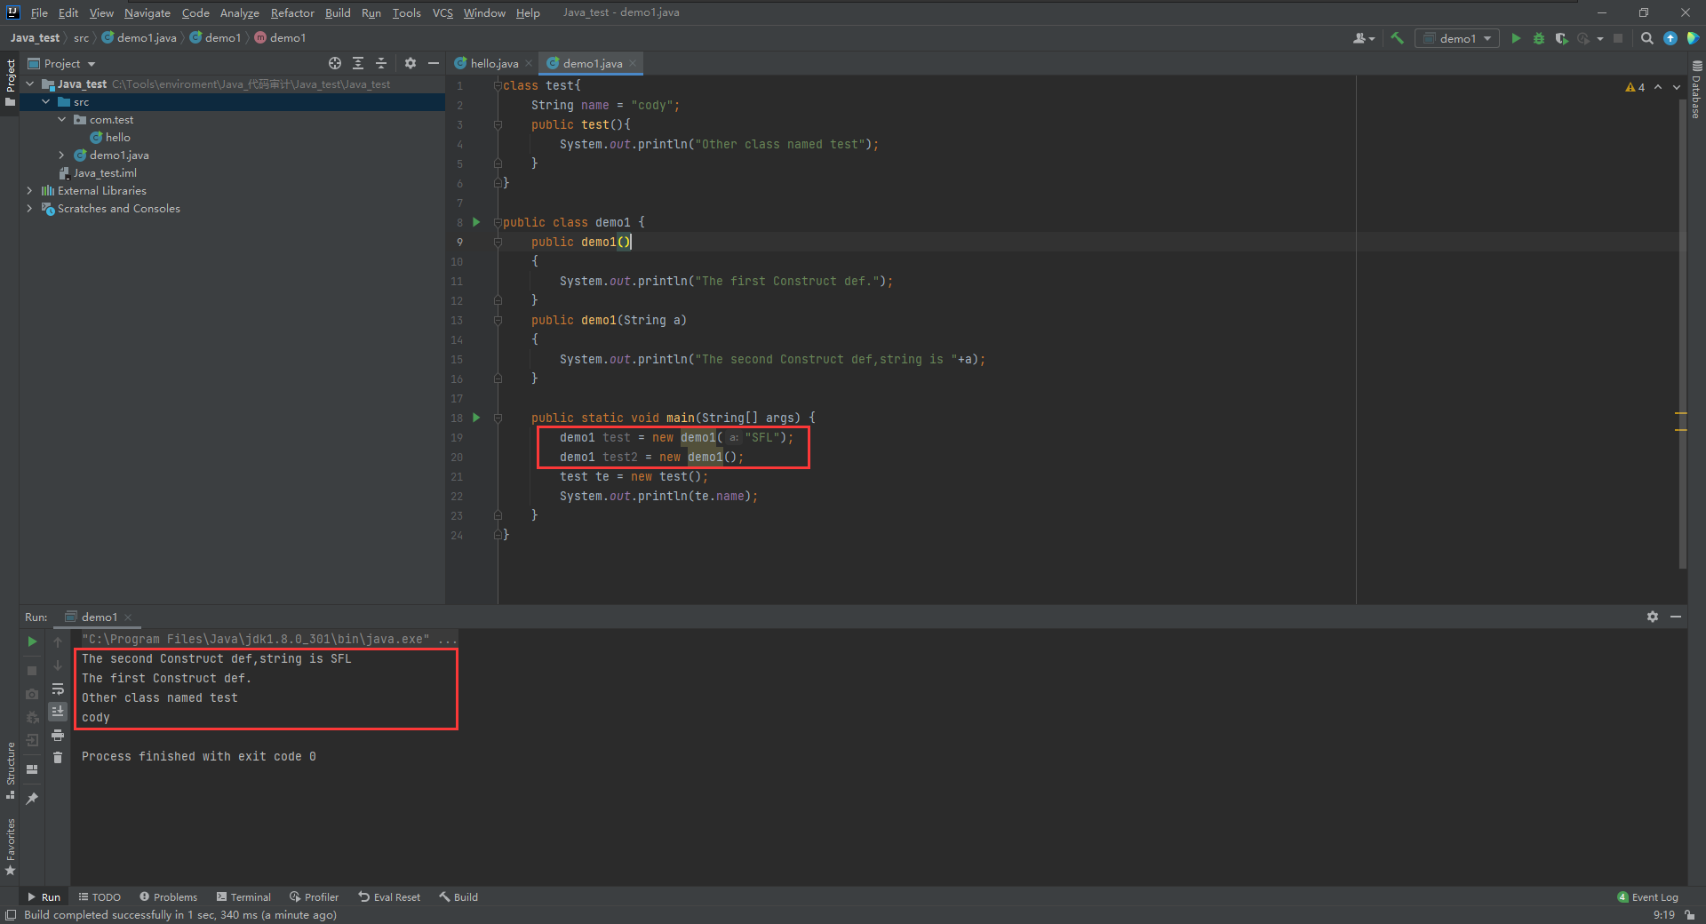
Task: Collapse all items in the Project panel
Action: point(381,63)
